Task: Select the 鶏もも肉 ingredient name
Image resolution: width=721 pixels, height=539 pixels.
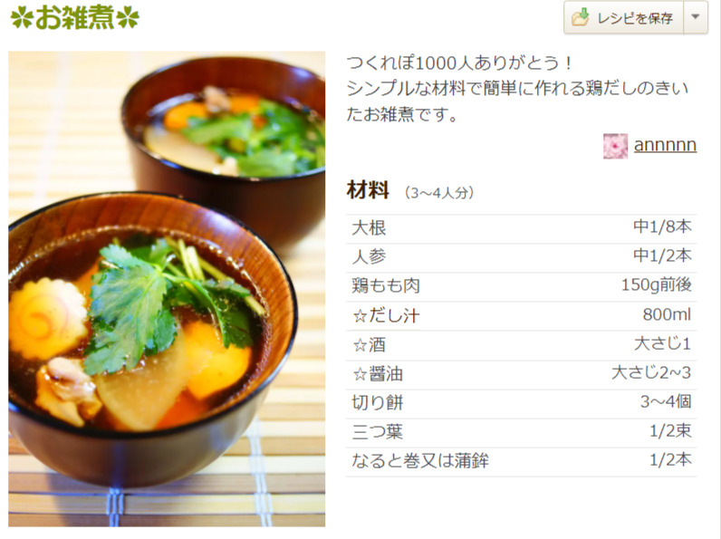Action: (386, 285)
